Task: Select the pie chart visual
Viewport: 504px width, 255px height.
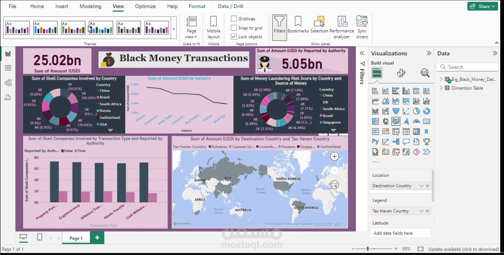Action: tap(416, 111)
